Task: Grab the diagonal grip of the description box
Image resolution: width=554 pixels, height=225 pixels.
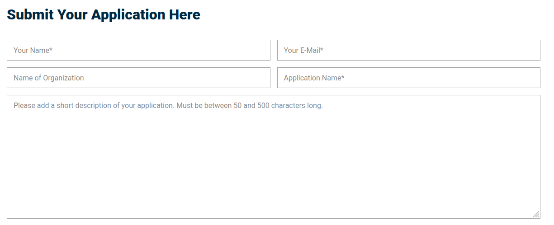Action: (536, 214)
